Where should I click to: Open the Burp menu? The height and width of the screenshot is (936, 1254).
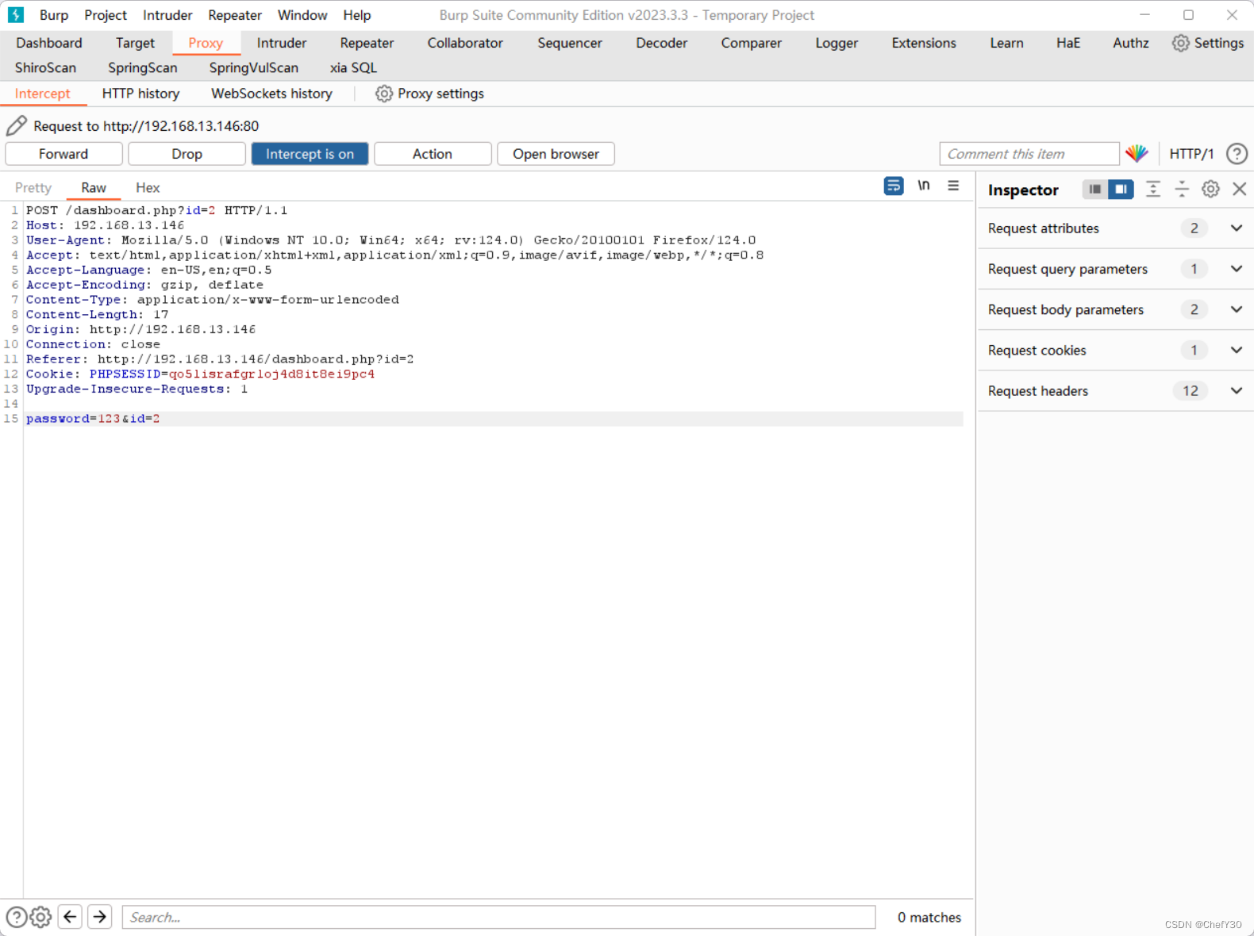54,15
